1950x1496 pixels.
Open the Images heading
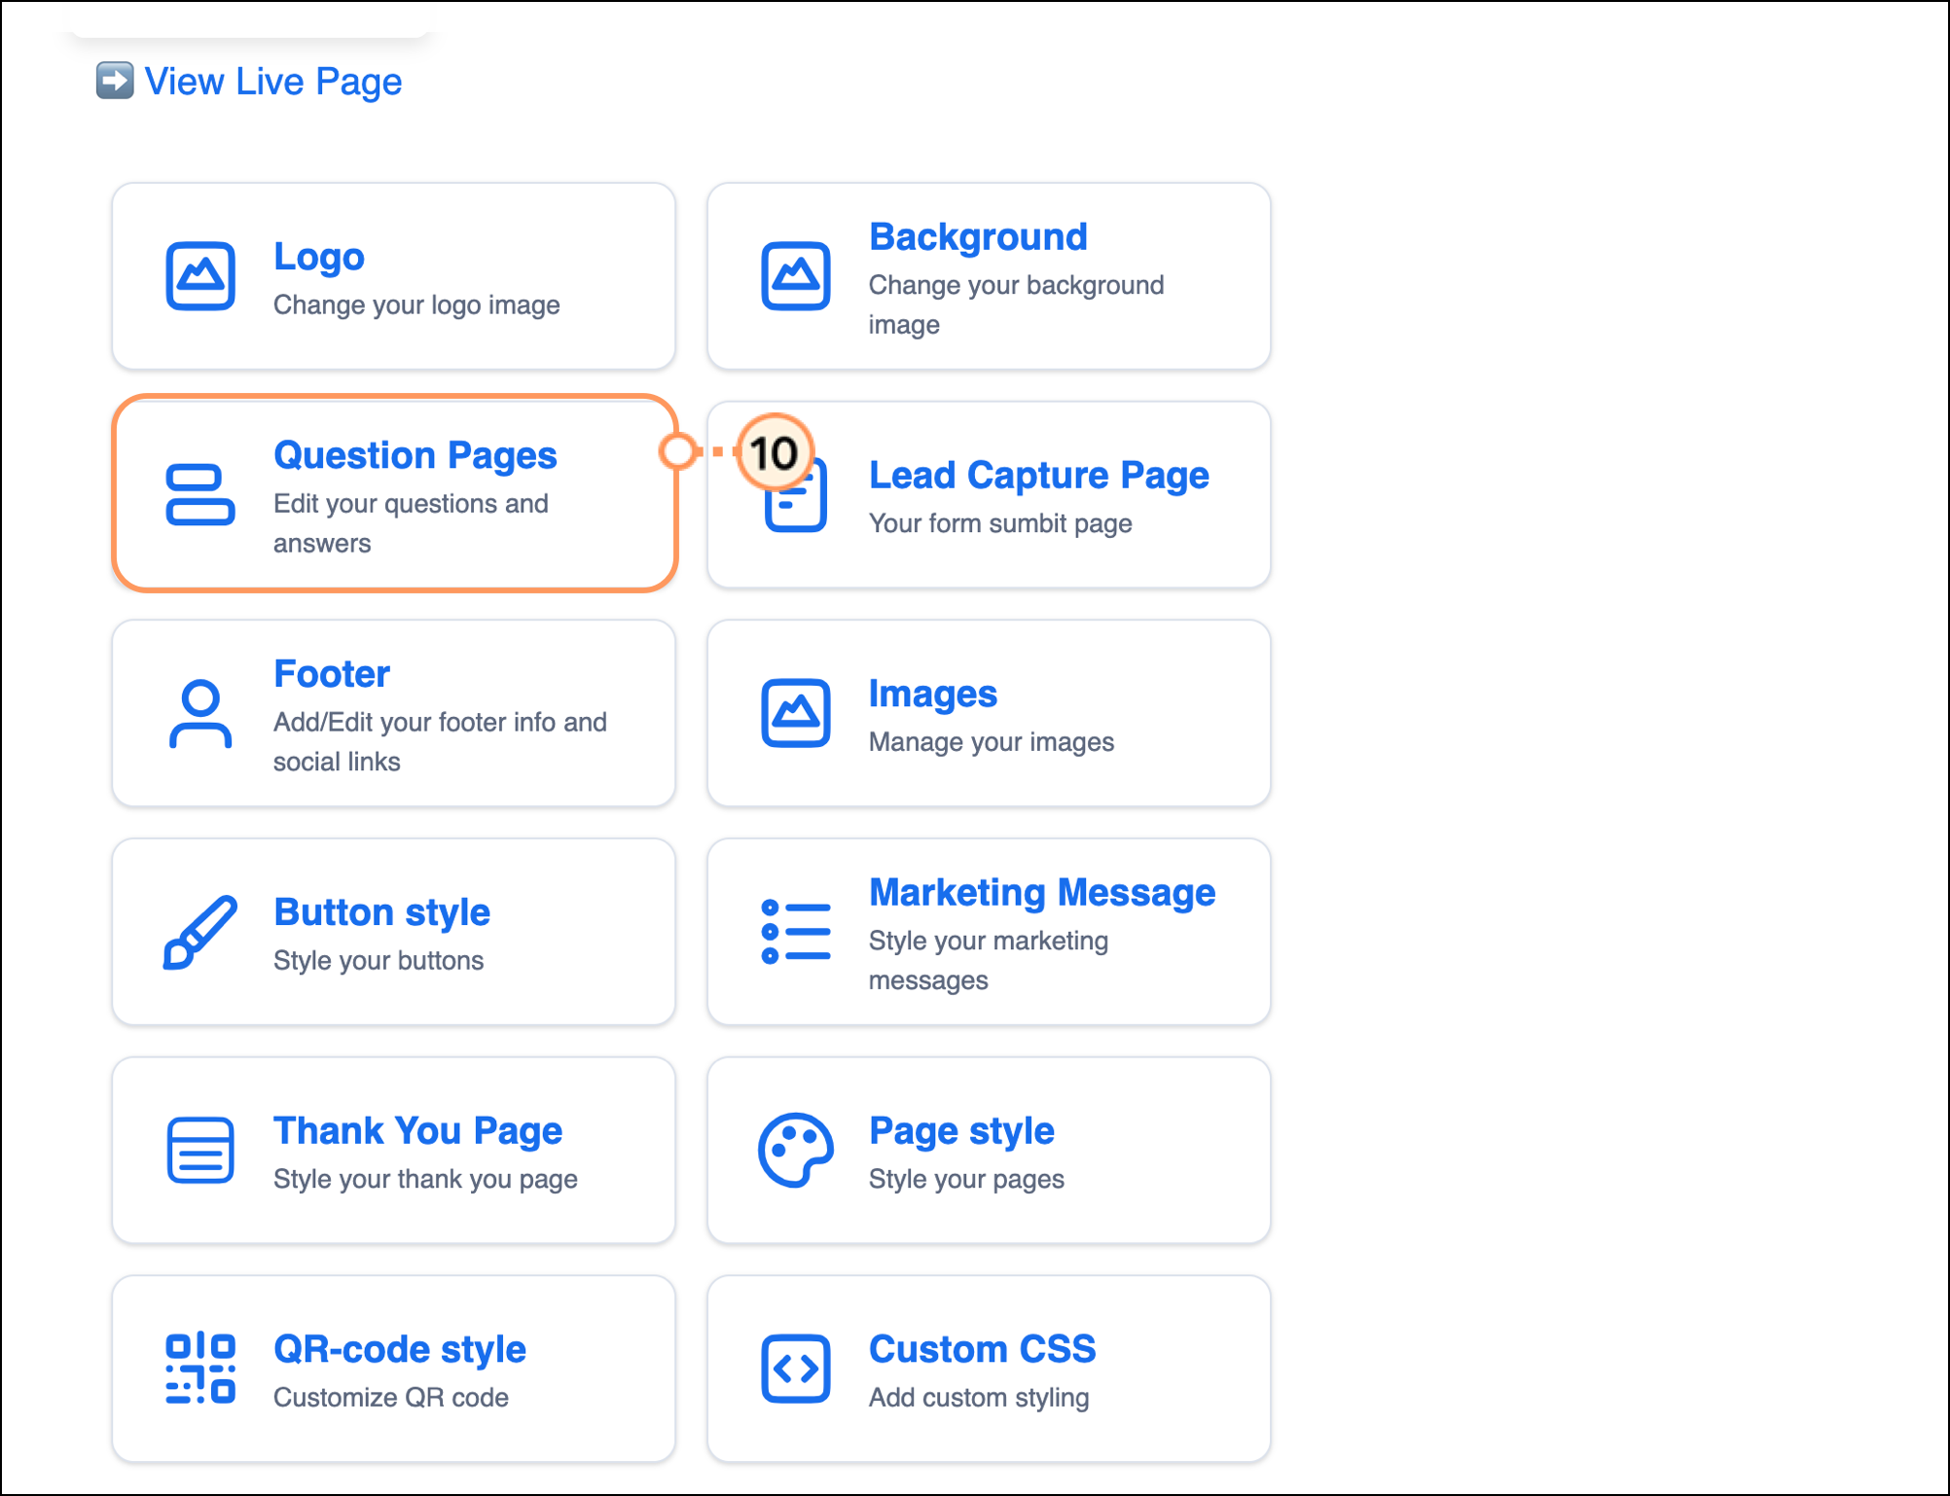click(x=933, y=695)
